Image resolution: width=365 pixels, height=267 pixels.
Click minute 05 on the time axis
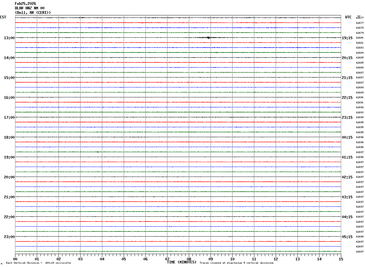pyautogui.click(x=124, y=259)
